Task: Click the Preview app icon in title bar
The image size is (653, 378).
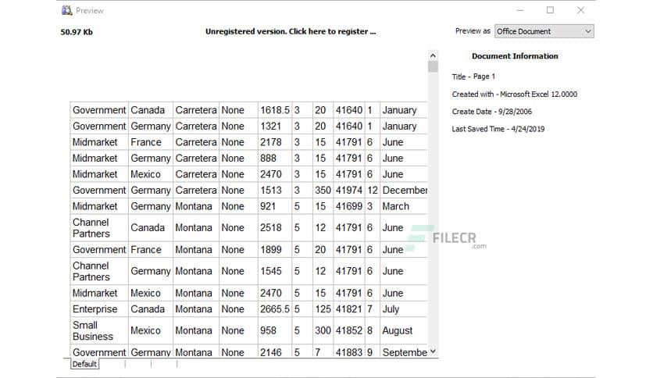Action: click(x=66, y=10)
